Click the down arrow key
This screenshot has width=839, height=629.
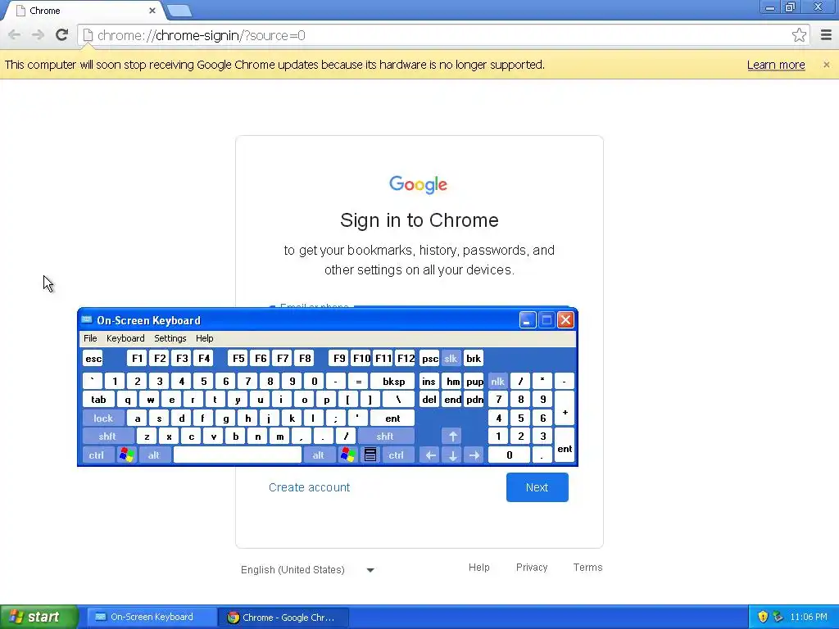click(452, 455)
